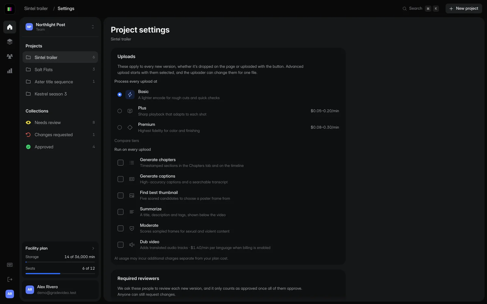Image resolution: width=487 pixels, height=304 pixels.
Task: Open the stacked layers icon in sidebar
Action: click(10, 42)
